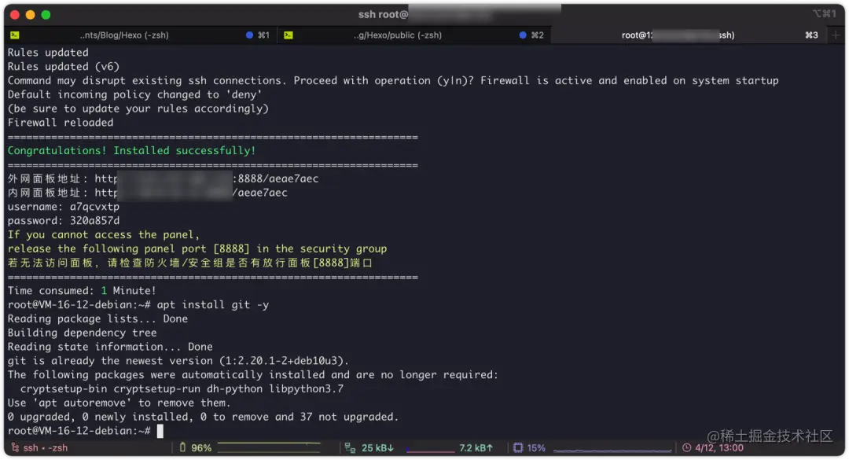Click the terminal icon on the first tab

[x=15, y=35]
